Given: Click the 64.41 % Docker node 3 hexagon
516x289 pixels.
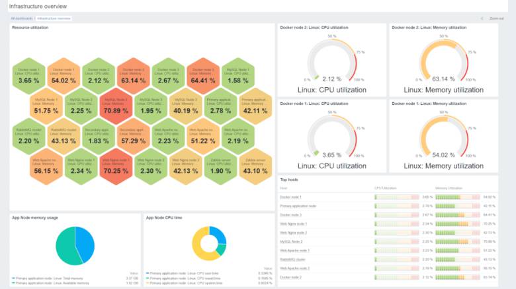Looking at the screenshot, I should [202, 77].
